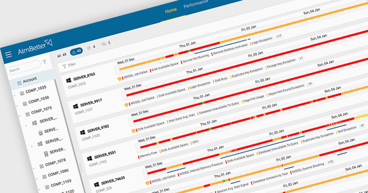Screen dimensions: 368x193
Task: Show more alerts via the +17 badge
Action: coord(279,36)
